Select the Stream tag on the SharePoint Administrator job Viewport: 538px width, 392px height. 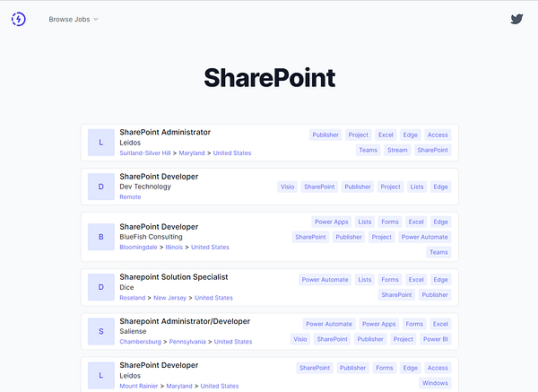(x=397, y=150)
